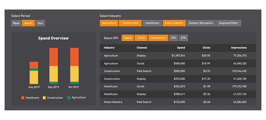The image size is (266, 120).
Task: Click the 46,584,845 impressions value
Action: 240,102
